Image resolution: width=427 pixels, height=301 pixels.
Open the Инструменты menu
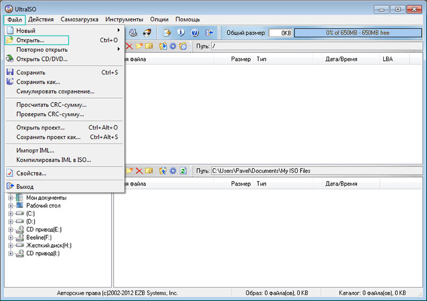pos(124,19)
